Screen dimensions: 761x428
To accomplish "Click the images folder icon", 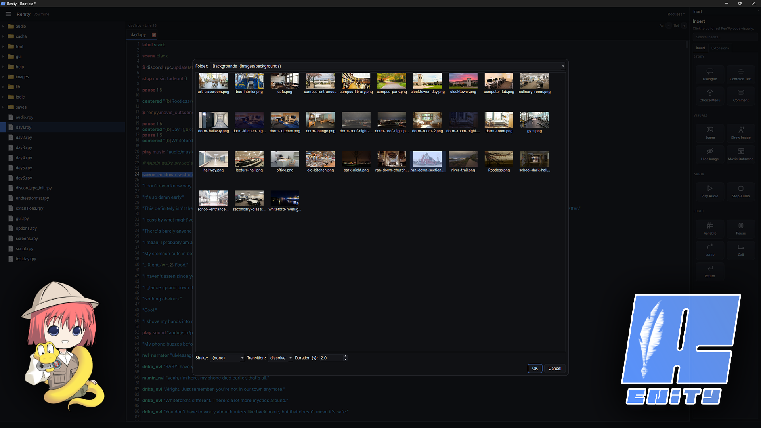I will pyautogui.click(x=11, y=77).
